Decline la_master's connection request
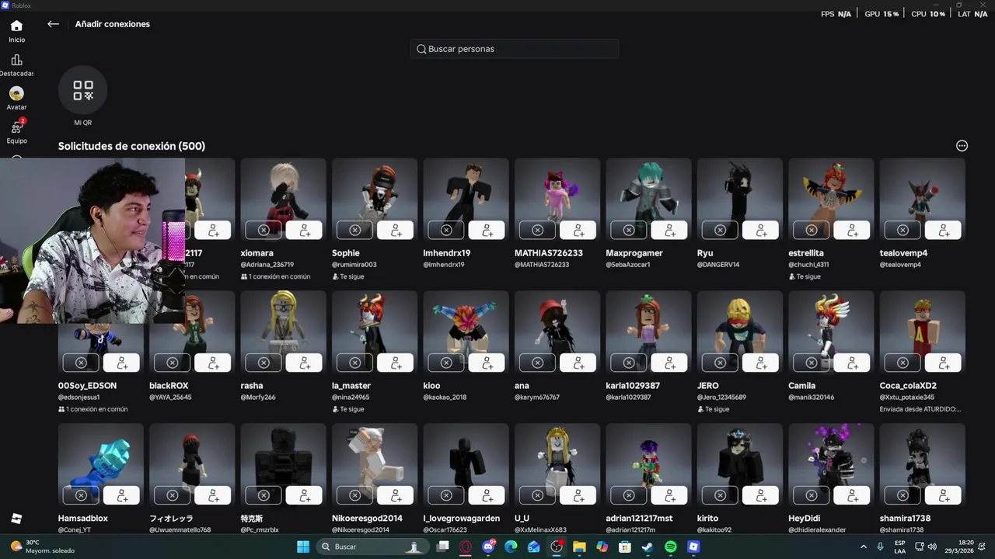Viewport: 995px width, 559px height. [355, 363]
